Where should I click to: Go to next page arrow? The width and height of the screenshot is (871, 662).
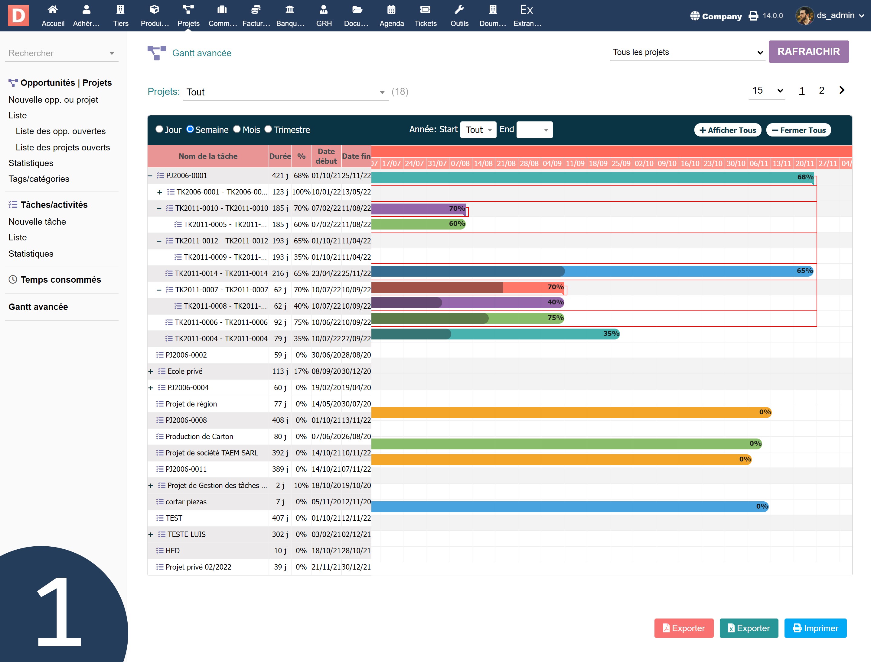point(841,90)
